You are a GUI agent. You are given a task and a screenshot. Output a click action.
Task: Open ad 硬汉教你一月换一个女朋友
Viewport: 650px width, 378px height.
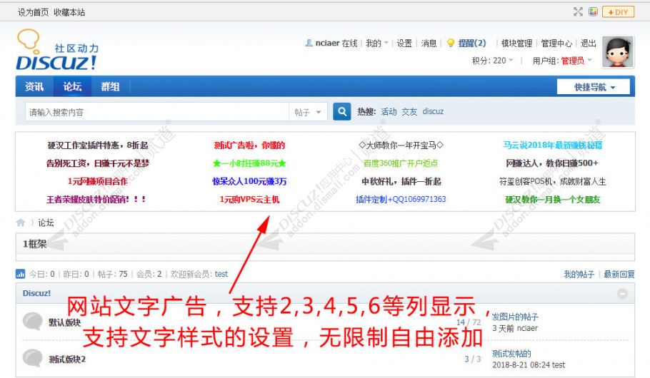[x=553, y=200]
